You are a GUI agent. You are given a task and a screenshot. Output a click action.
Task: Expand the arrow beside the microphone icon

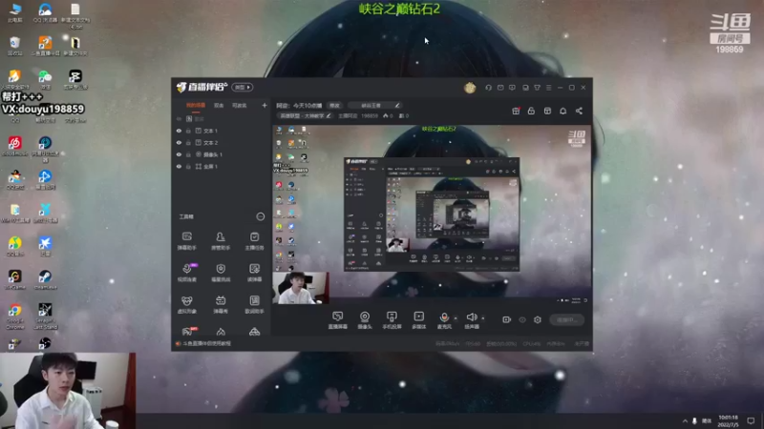pyautogui.click(x=456, y=318)
